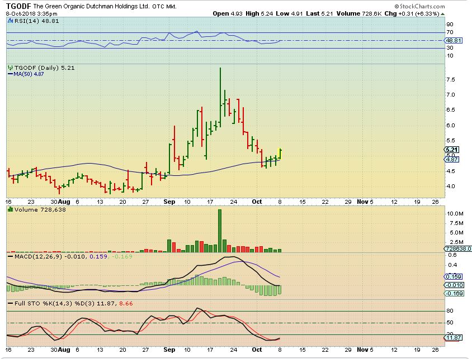Select the 4.87 moving average price tag
This screenshot has height=359, width=472.
point(451,159)
